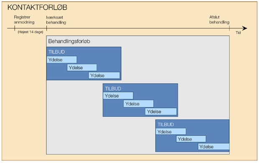
Task: Click the middle TILBUD box header
Action: [x=113, y=89]
